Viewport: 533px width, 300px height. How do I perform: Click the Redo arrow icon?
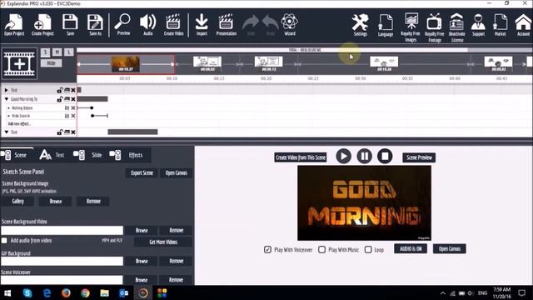[x=270, y=24]
